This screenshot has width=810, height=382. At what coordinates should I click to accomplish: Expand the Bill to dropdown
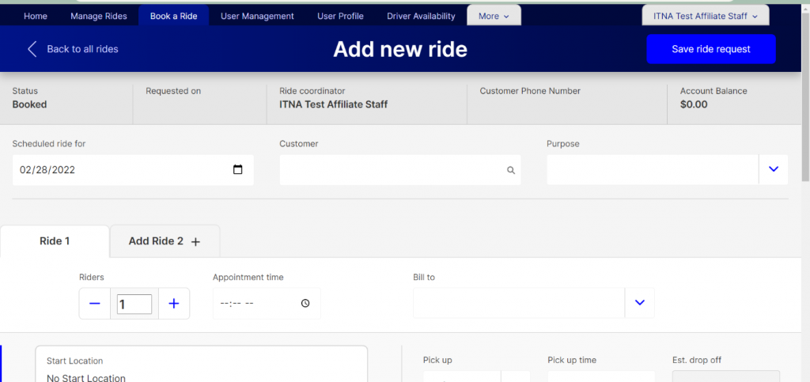[x=640, y=303]
